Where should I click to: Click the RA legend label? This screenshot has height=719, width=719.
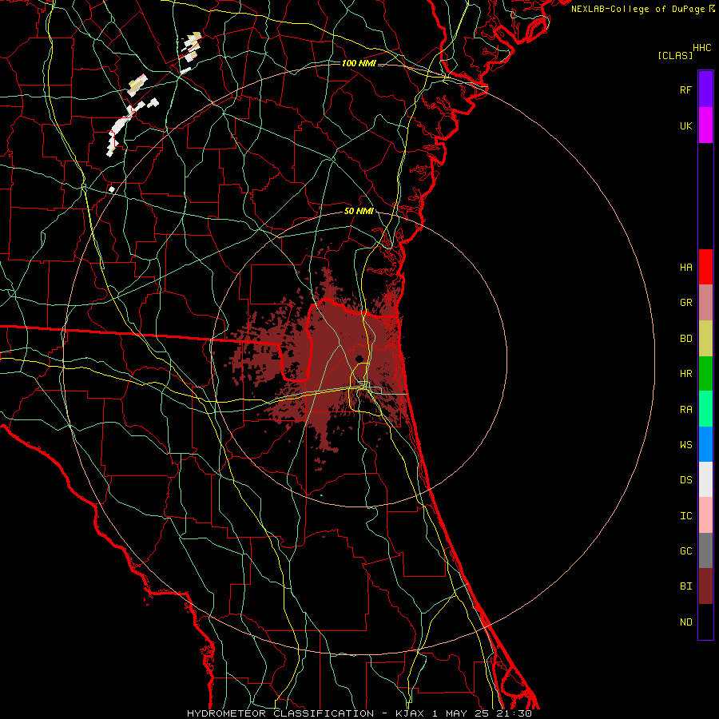coord(685,409)
